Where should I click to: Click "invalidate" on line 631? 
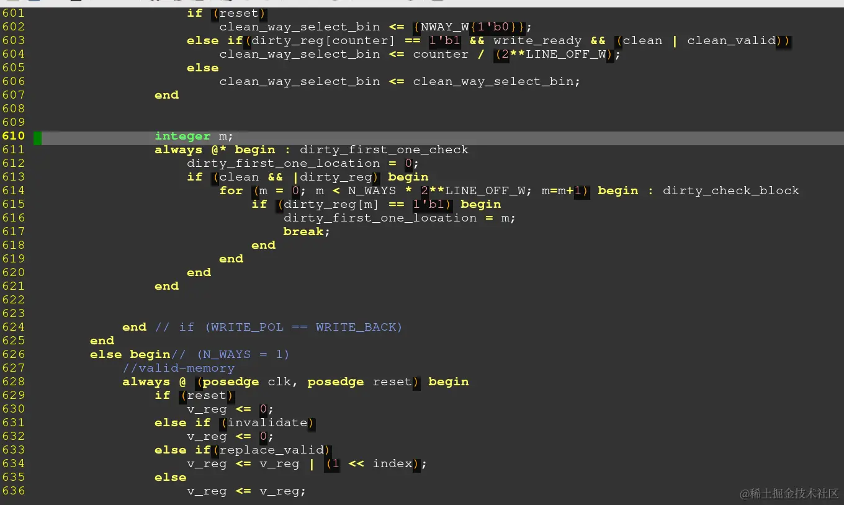coord(267,423)
